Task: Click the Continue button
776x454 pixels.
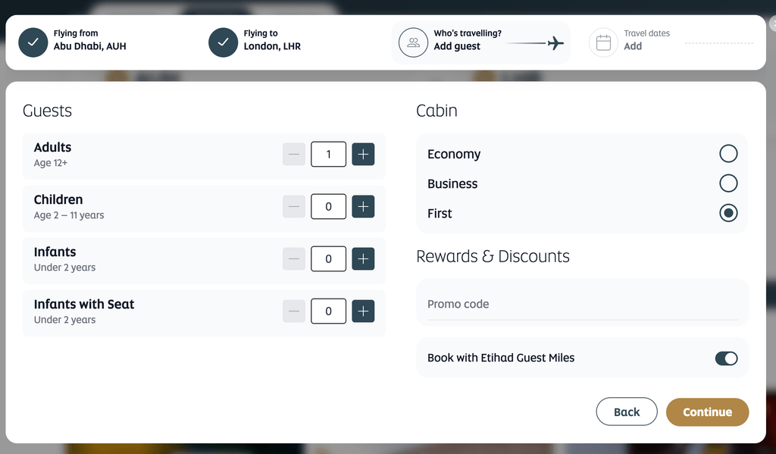Action: (x=707, y=412)
